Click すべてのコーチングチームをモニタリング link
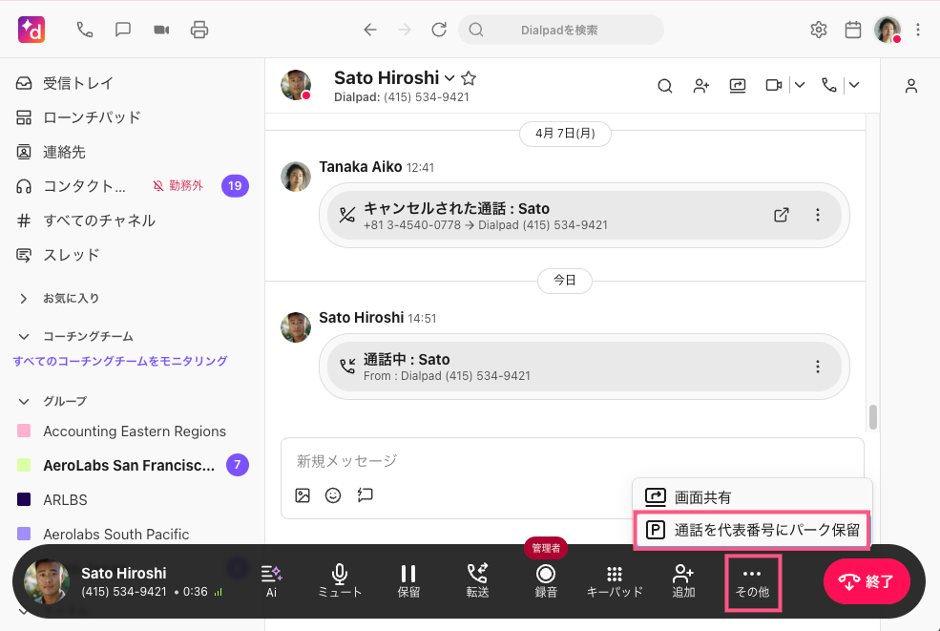 point(120,361)
